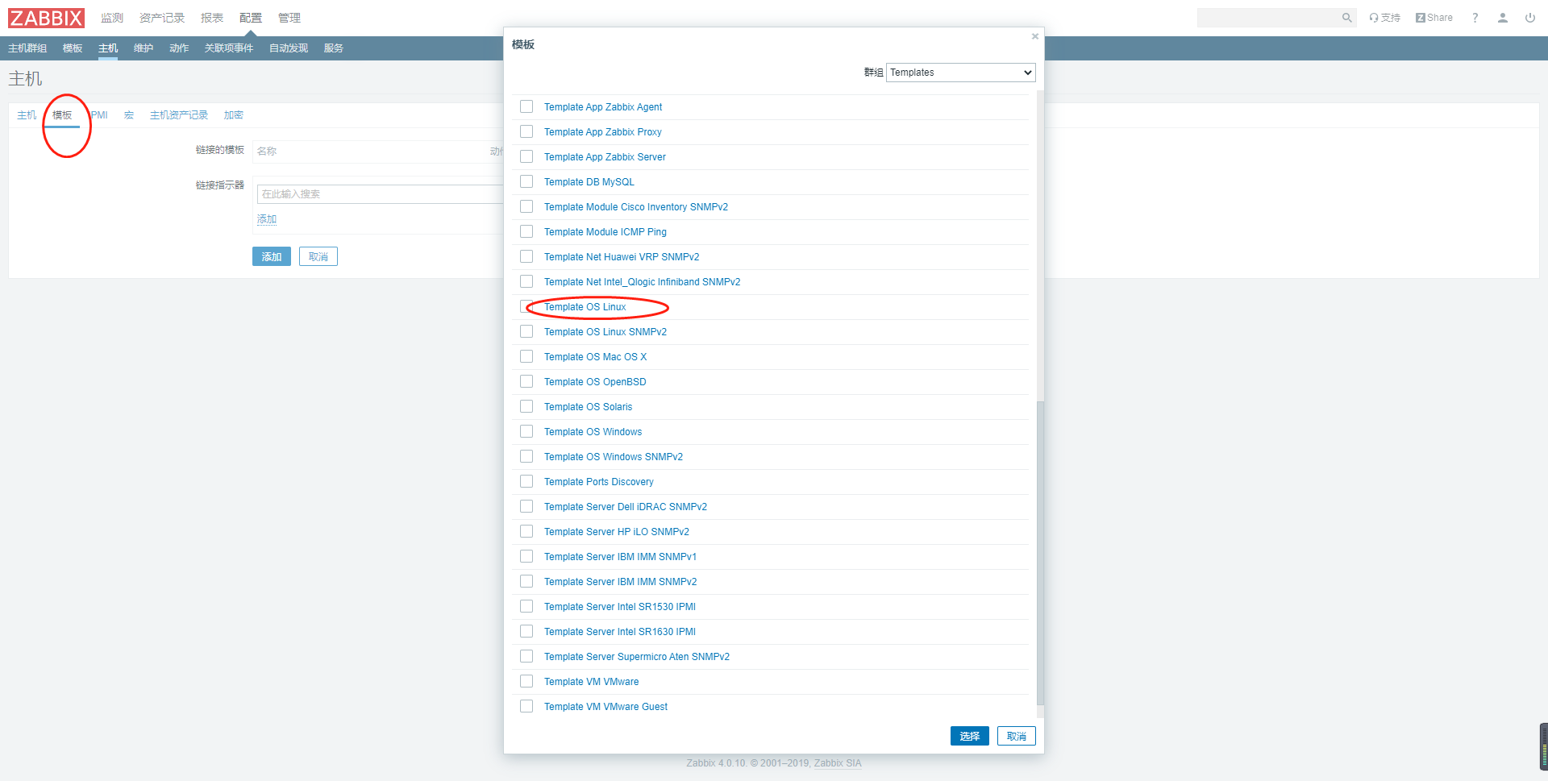1548x781 pixels.
Task: Open Template Server HP iLO SNMPv2 link
Action: 617,532
